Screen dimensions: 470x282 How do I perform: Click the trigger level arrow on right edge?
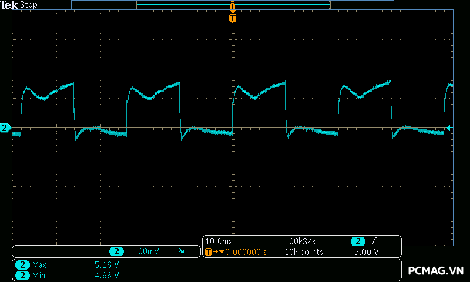[x=449, y=127]
